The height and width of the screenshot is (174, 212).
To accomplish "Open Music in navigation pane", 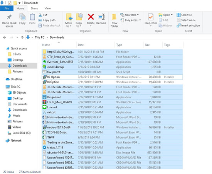I will pyautogui.click(x=14, y=116).
